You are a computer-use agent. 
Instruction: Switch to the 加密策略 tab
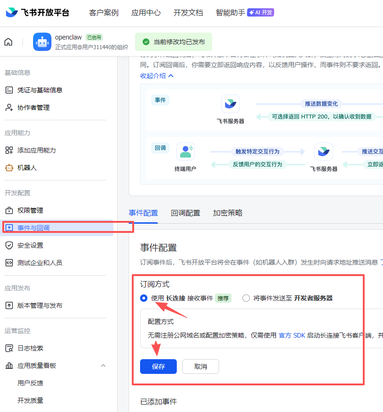pos(228,213)
